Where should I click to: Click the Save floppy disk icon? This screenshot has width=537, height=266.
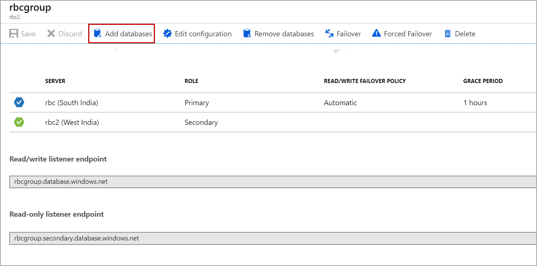[14, 34]
